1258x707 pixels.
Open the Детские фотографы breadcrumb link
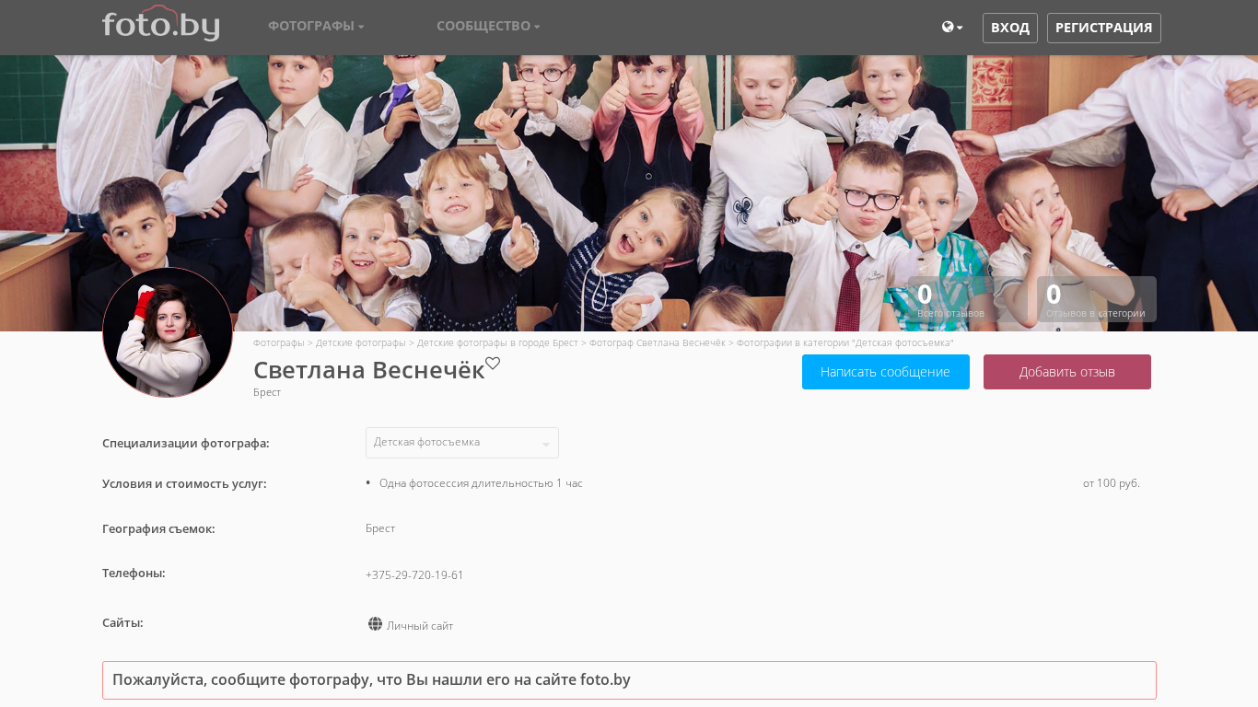(361, 342)
